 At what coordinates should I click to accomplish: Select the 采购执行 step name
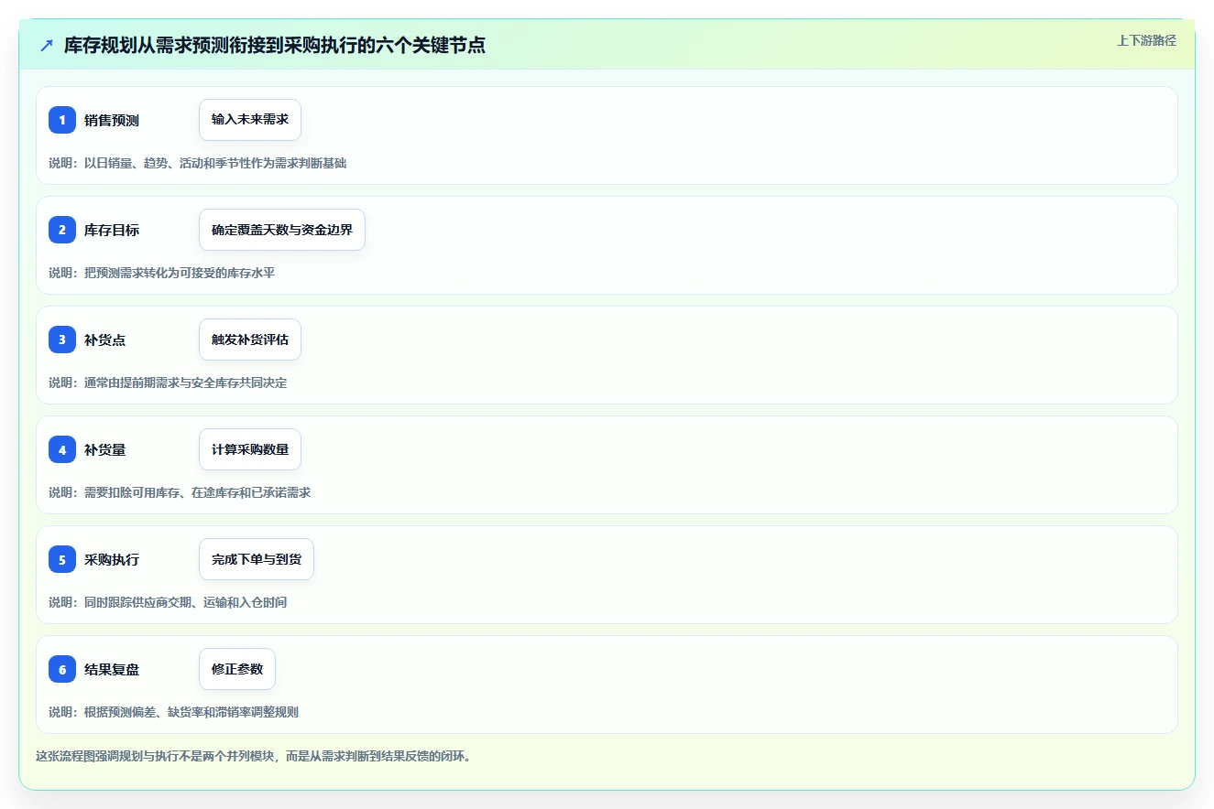click(112, 559)
